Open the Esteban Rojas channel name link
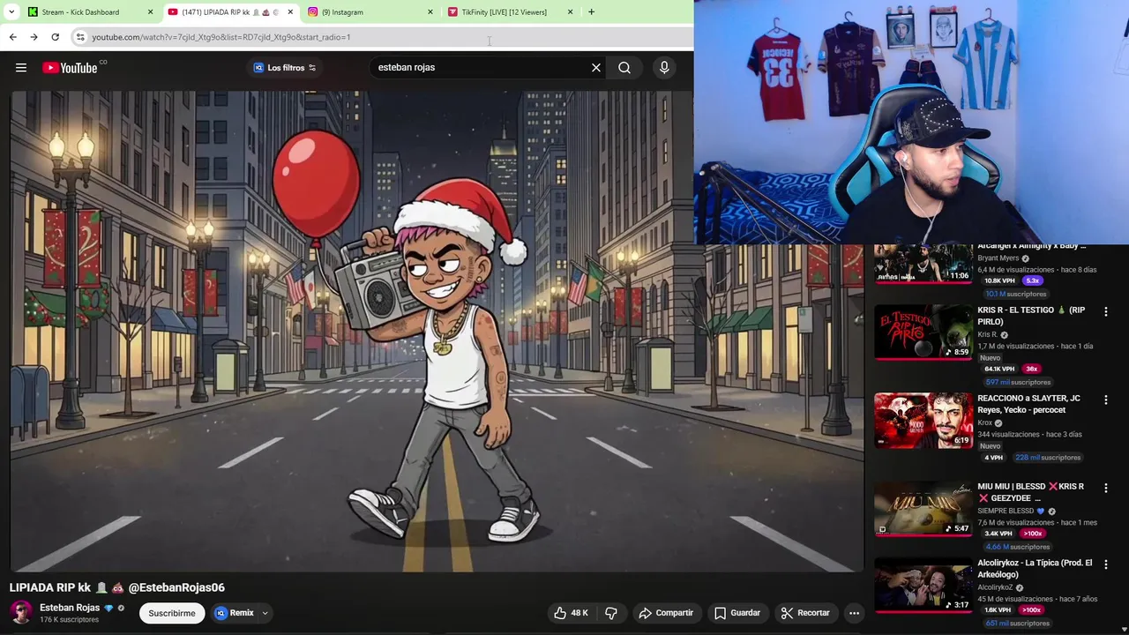 pos(70,608)
